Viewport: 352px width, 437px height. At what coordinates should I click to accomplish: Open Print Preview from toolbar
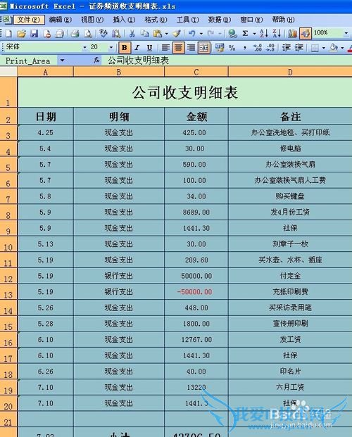[x=88, y=34]
